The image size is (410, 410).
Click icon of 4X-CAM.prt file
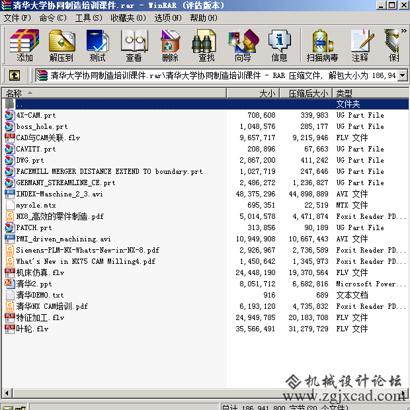[x=10, y=115]
